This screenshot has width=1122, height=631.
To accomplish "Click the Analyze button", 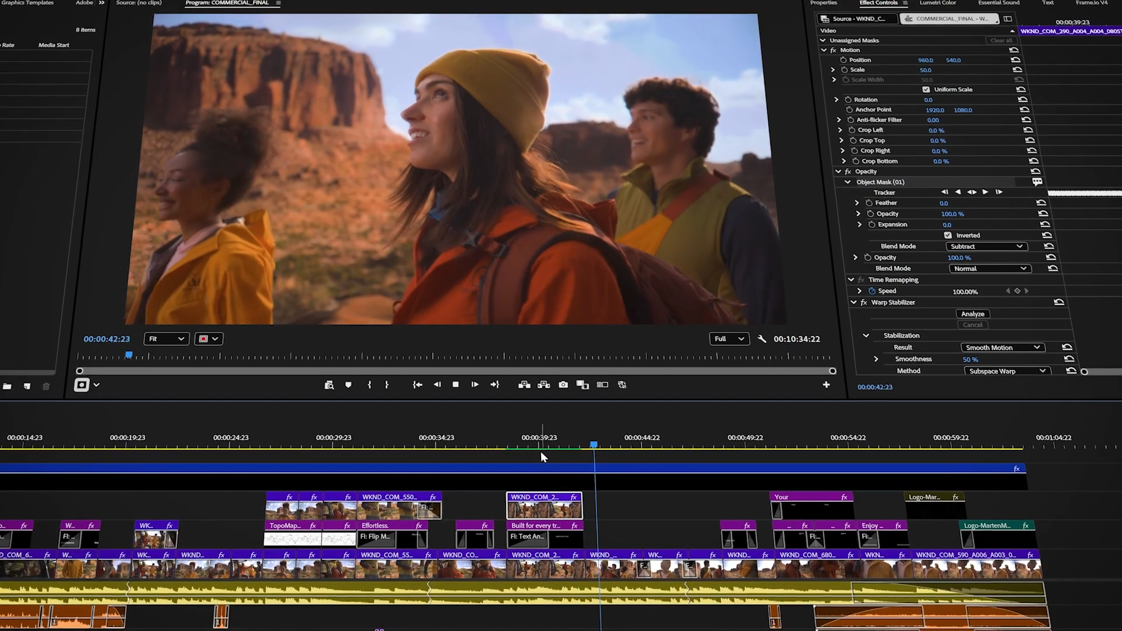I will pyautogui.click(x=972, y=314).
